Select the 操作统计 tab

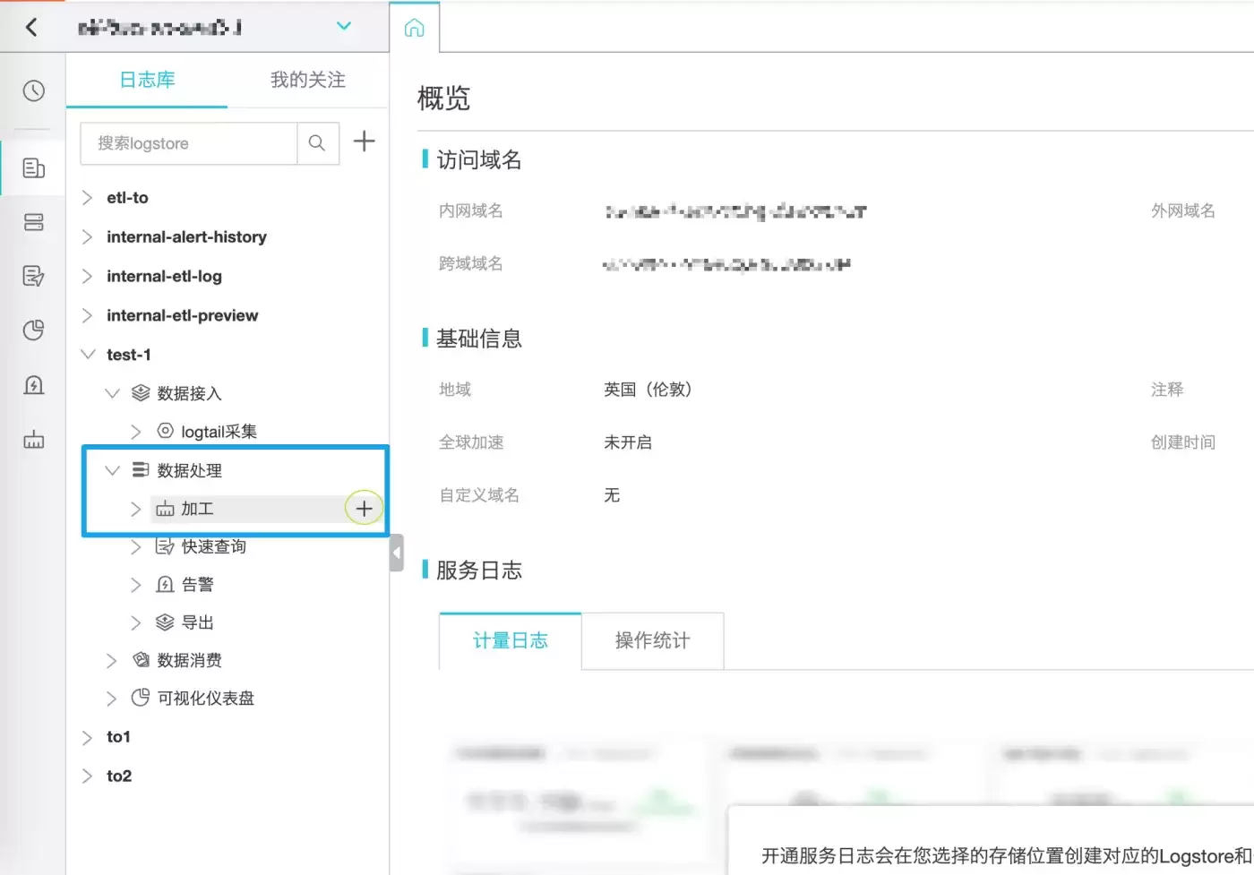pyautogui.click(x=653, y=640)
